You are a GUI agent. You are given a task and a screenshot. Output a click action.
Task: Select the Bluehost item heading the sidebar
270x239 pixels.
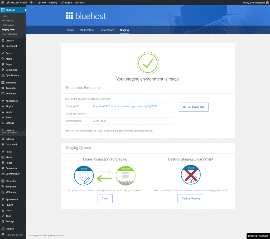11,10
